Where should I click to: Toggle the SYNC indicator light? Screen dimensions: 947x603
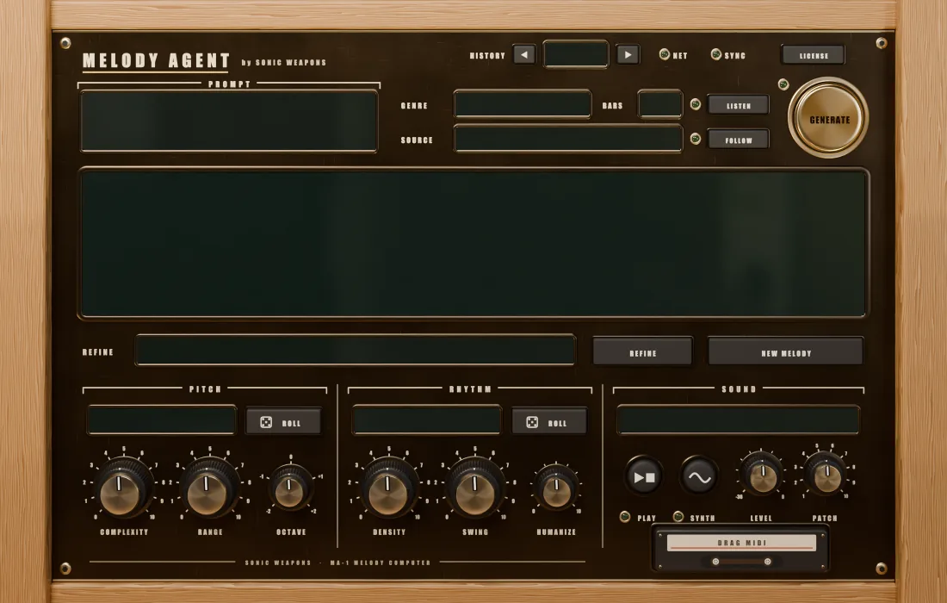(x=715, y=54)
